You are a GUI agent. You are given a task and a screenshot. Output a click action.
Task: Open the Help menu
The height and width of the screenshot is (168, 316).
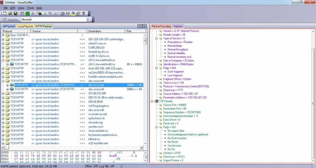coord(39,8)
